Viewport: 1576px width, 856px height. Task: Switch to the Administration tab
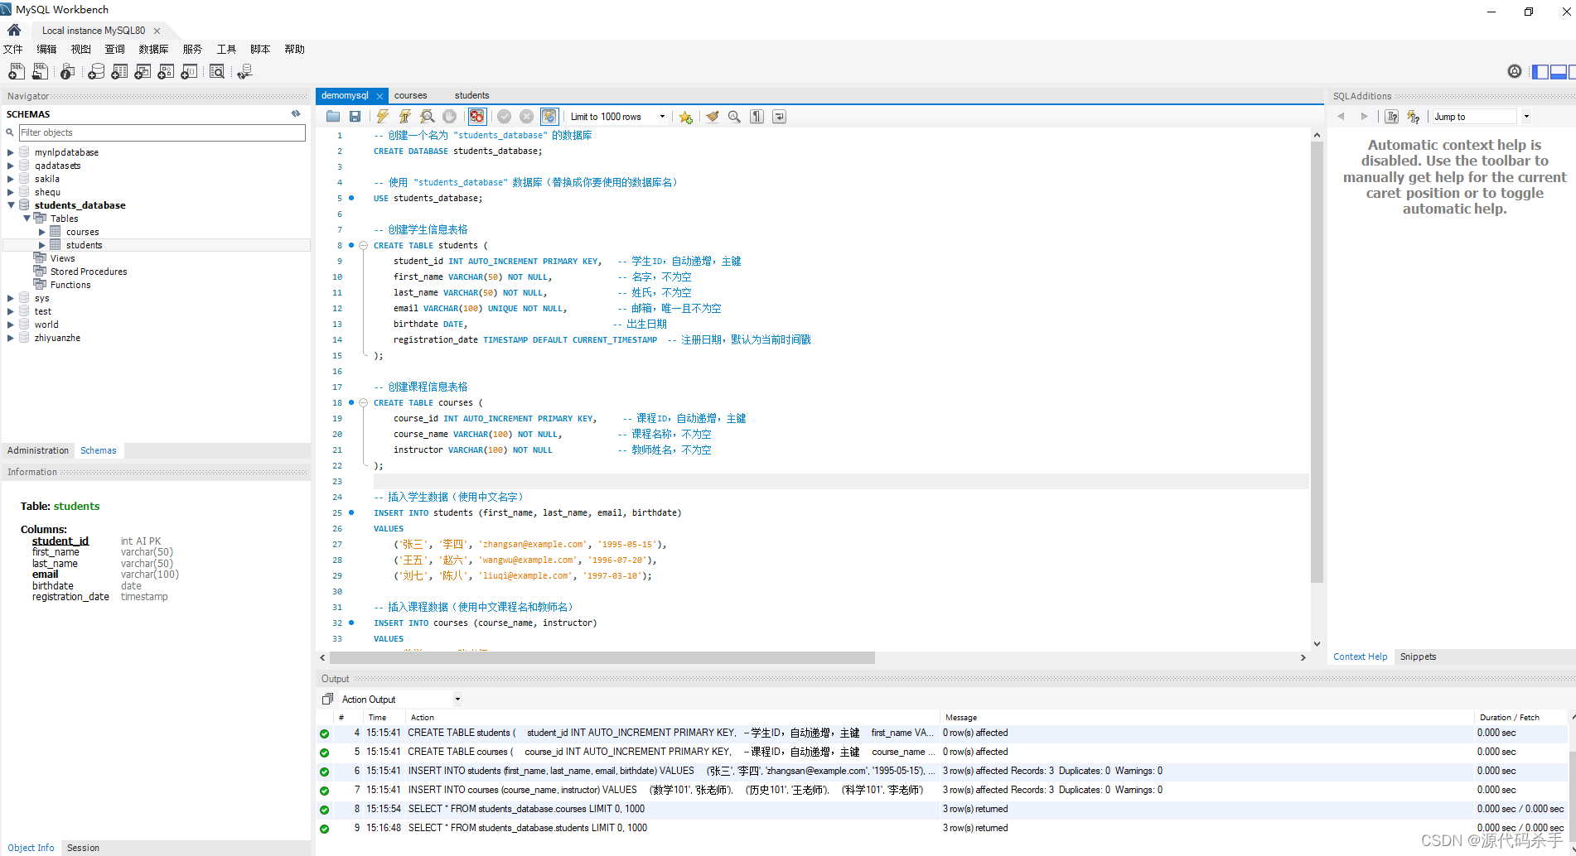[x=38, y=450]
